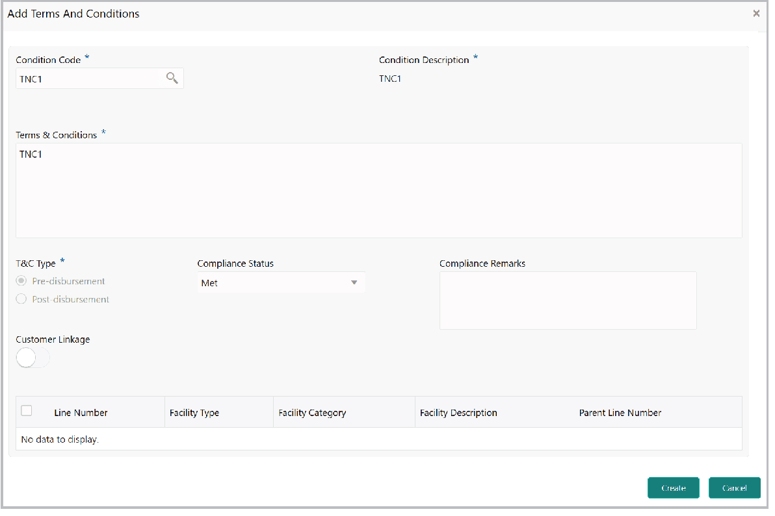Screen dimensions: 775x516
Task: Enable the Customer Linkage toggle
Action: point(33,358)
